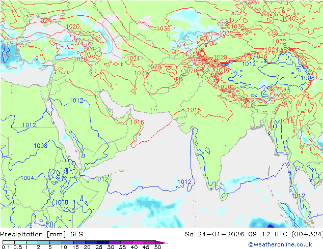Click the 40–45 mm magenta legend box
Viewport: 323px width, 249px height.
(x=138, y=242)
